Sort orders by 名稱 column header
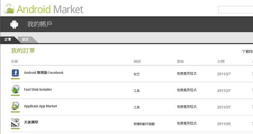253x134 pixels. click(14, 61)
